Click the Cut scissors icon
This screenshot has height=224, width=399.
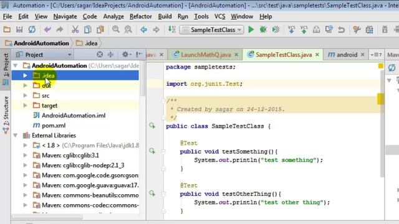pyautogui.click(x=75, y=30)
